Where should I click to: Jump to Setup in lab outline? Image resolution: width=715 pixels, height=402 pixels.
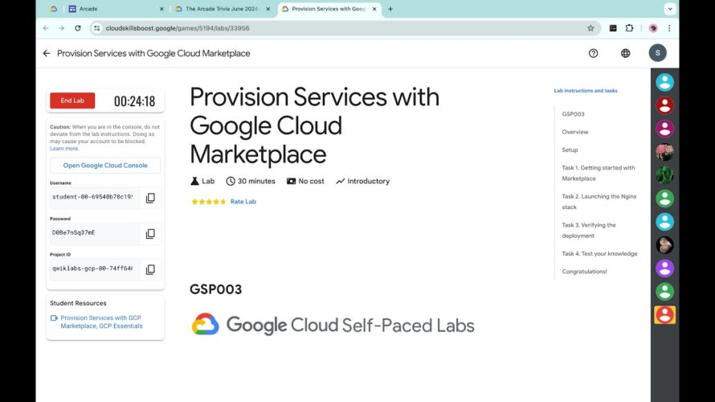tap(570, 150)
